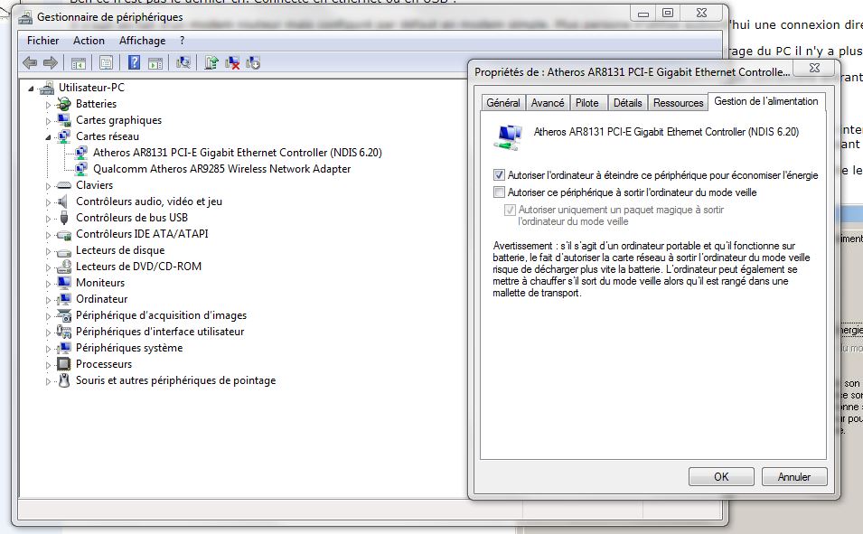Click the Processeurs chip icon
Image resolution: width=863 pixels, height=534 pixels.
point(64,364)
